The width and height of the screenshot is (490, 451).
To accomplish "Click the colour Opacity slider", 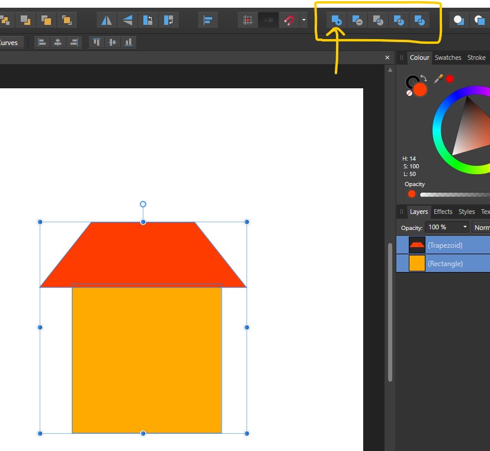I will point(455,194).
